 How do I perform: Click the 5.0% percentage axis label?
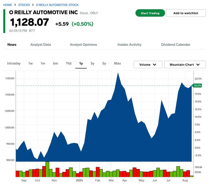pos(198,132)
